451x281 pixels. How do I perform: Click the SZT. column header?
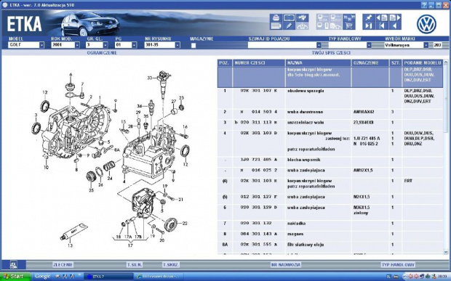(x=396, y=63)
